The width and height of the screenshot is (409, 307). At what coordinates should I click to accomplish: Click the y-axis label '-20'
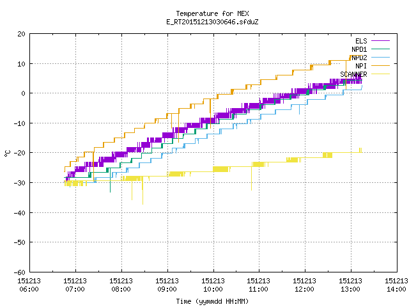(20, 153)
